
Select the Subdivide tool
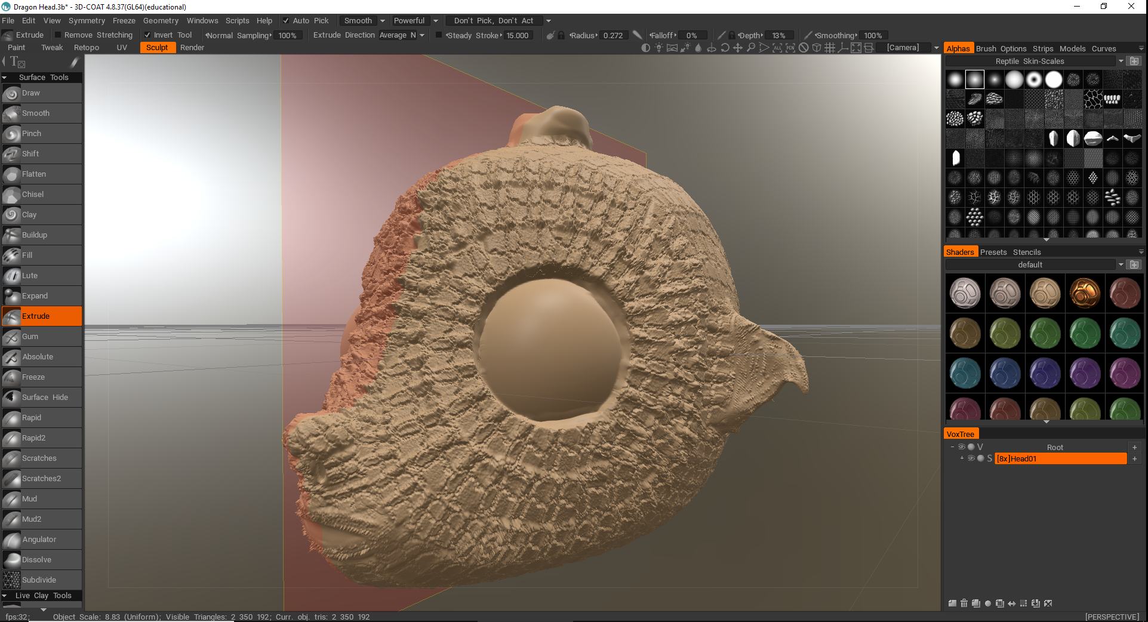[x=42, y=580]
